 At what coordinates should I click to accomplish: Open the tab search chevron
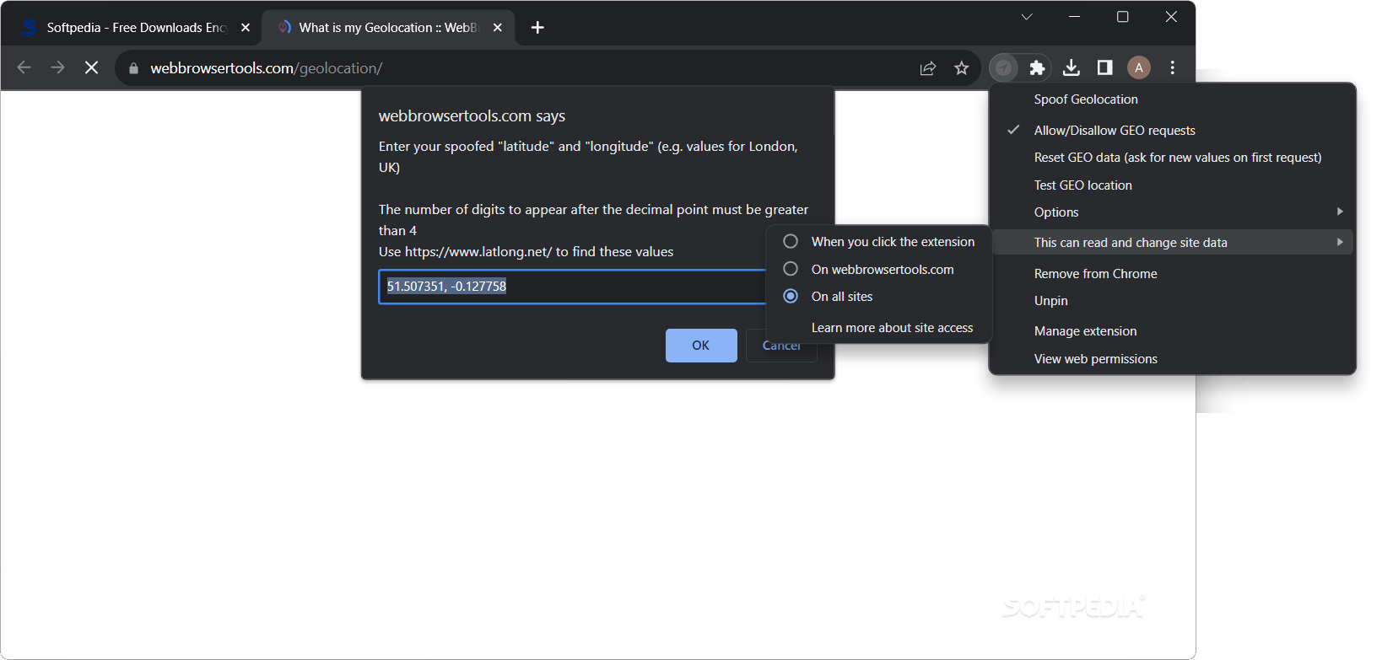(x=1027, y=17)
